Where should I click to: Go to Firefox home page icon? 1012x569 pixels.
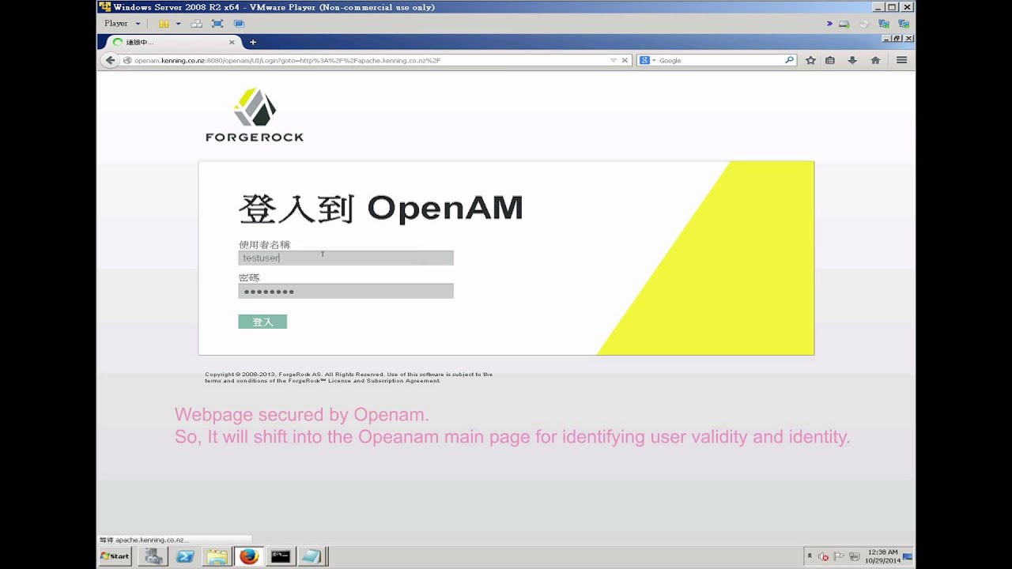click(875, 60)
